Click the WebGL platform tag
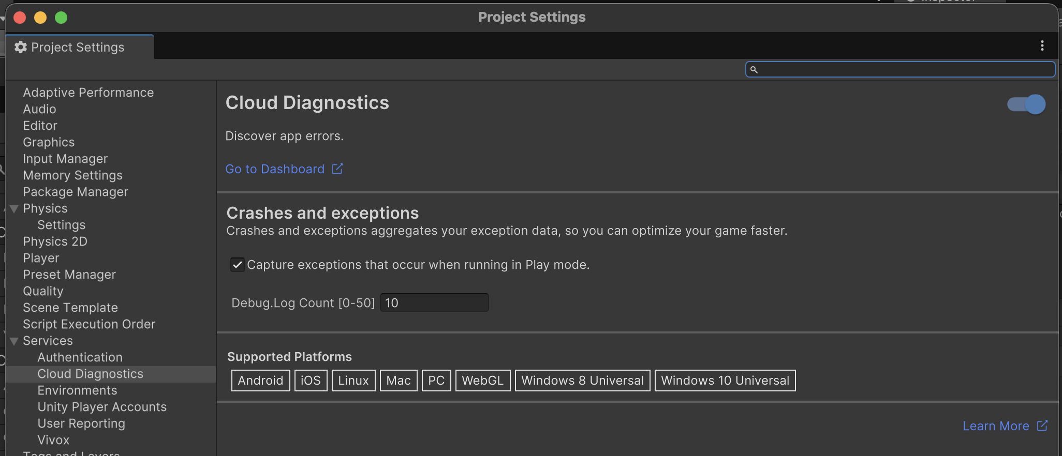This screenshot has height=456, width=1062. (483, 381)
